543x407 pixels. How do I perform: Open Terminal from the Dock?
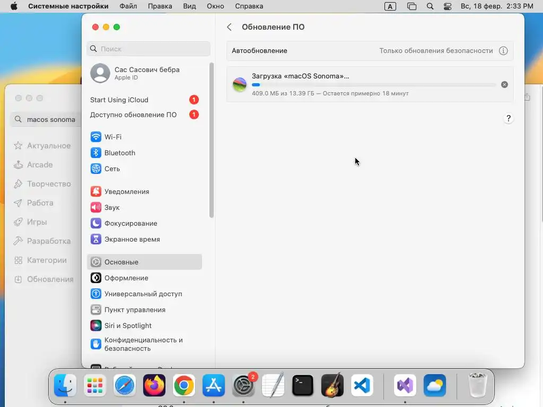pyautogui.click(x=303, y=385)
